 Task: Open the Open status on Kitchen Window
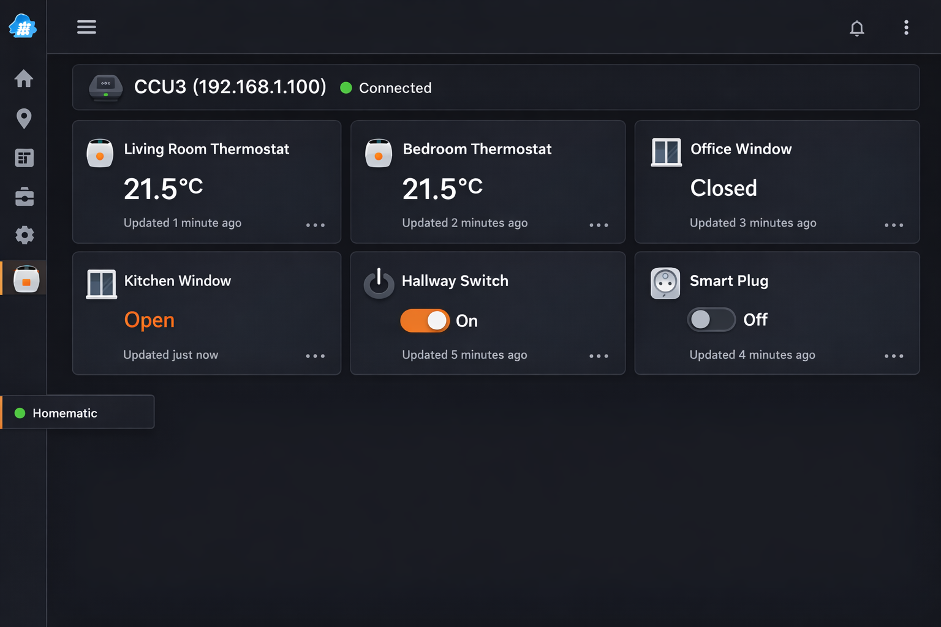point(149,320)
